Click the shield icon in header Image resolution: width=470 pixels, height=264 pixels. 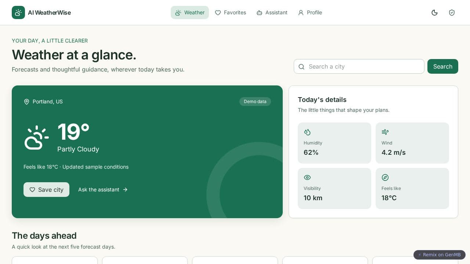(x=452, y=12)
